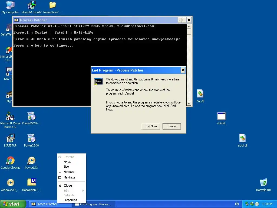Select aclui.dll file icon

pyautogui.click(x=243, y=141)
